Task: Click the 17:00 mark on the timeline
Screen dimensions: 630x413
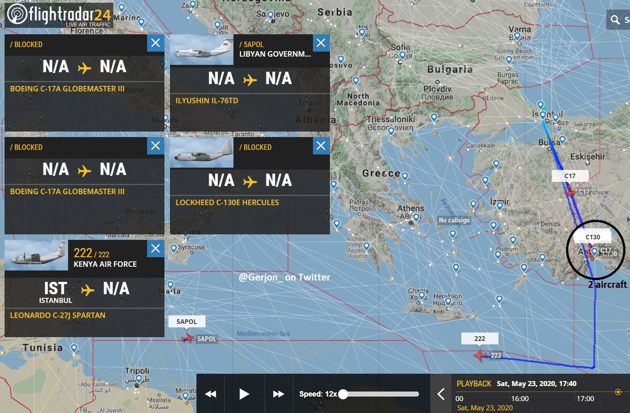Action: (x=585, y=398)
